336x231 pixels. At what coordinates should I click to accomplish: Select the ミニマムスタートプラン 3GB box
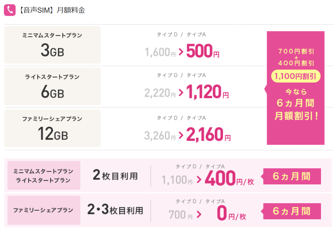click(52, 45)
